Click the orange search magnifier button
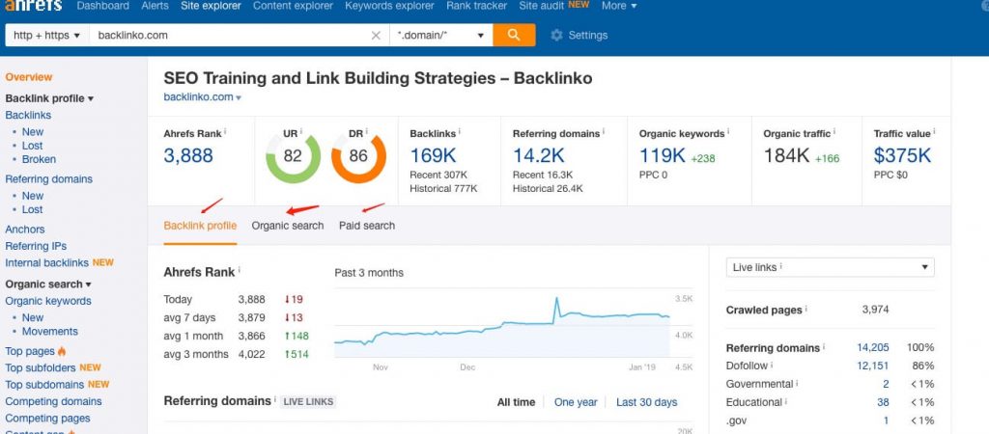Screen dimensions: 989x434 coord(514,36)
